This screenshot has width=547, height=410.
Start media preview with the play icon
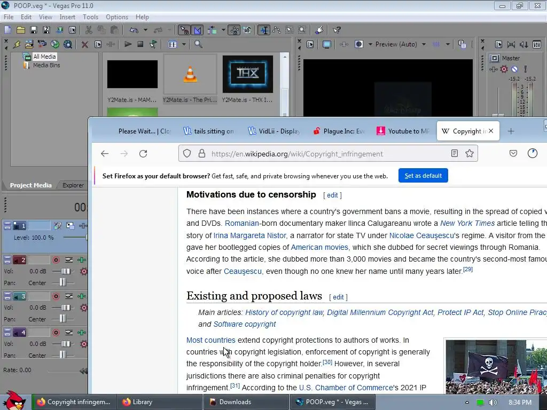[x=128, y=44]
